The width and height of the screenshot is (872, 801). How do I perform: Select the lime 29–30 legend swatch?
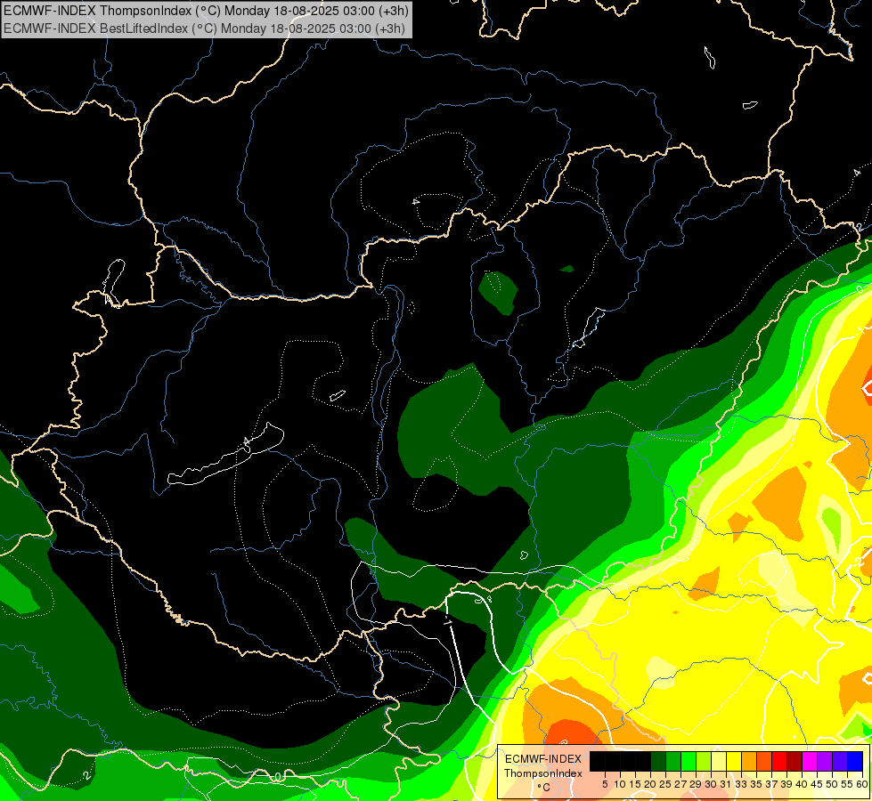(704, 761)
